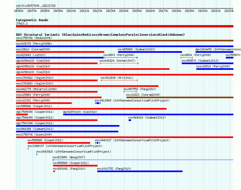241x190 pixels.
Task: Select the red nsv9804 loss span
Action: [187, 58]
